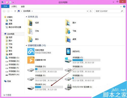The image size is (127, 98).
Task: Open the 文档 folder in the main pane
Action: click(30, 31)
